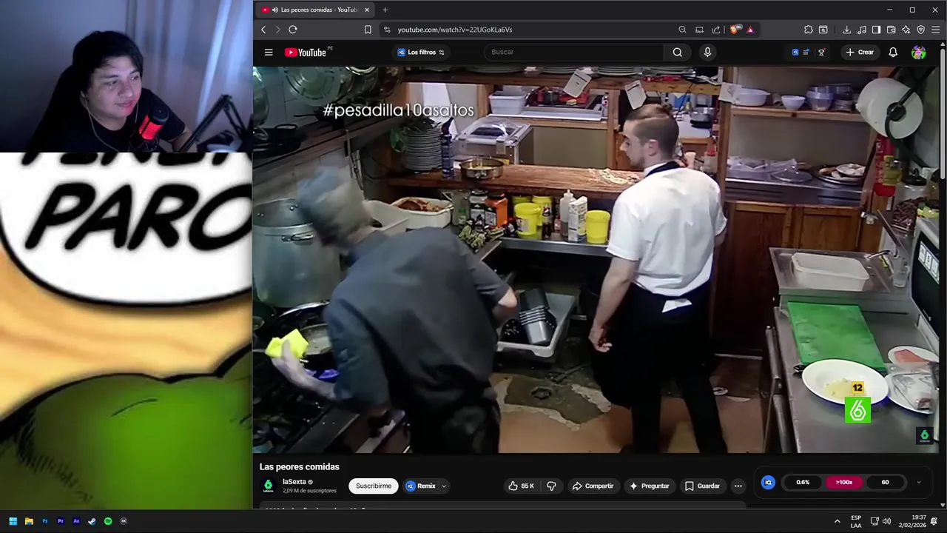Open Brave Shields lion icon
The height and width of the screenshot is (533, 947).
pos(734,30)
